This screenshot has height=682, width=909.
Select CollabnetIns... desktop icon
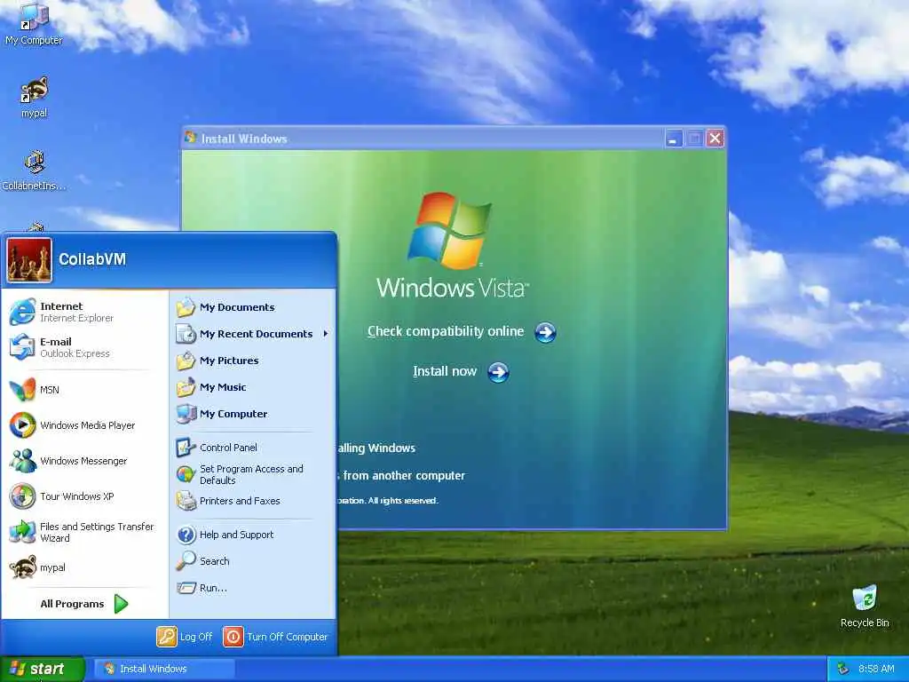[x=34, y=170]
